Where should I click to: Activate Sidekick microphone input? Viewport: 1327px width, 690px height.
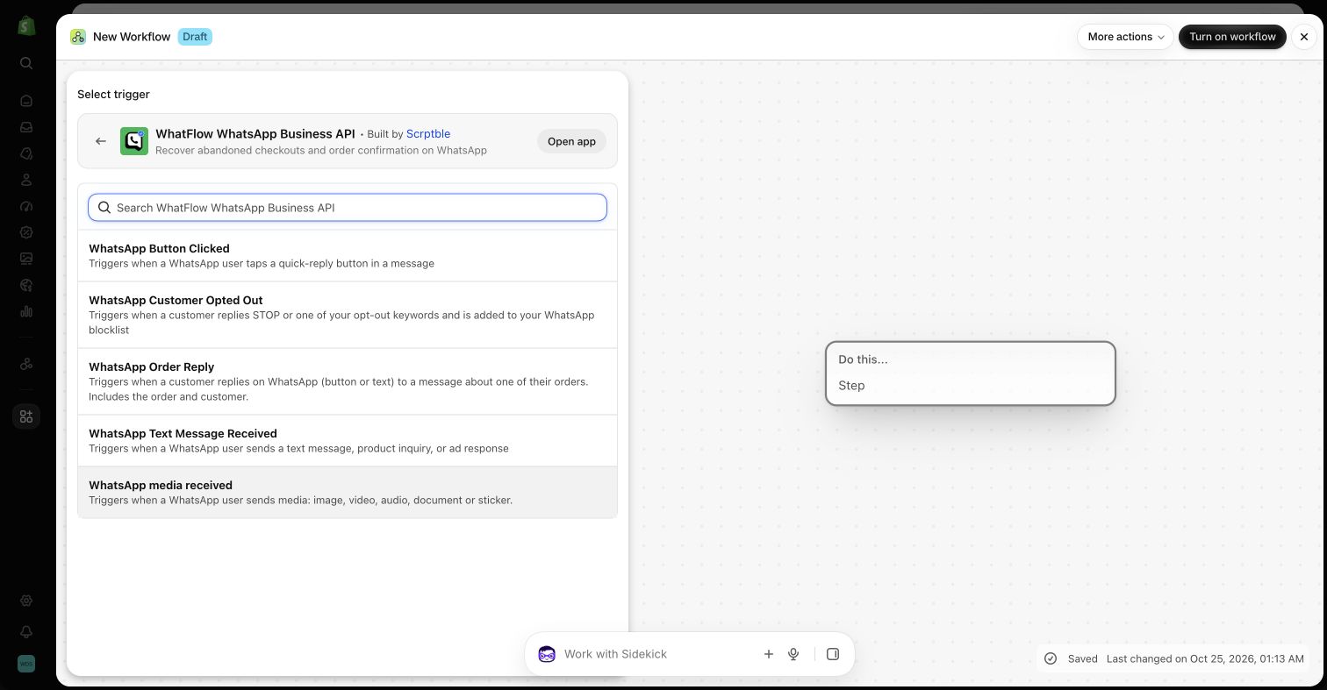tap(793, 654)
